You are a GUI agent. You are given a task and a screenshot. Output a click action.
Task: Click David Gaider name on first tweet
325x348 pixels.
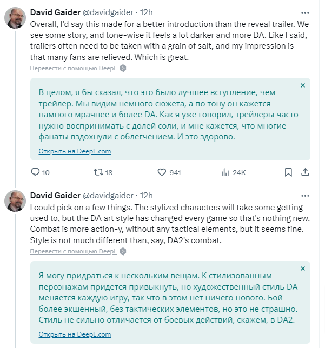tap(54, 12)
